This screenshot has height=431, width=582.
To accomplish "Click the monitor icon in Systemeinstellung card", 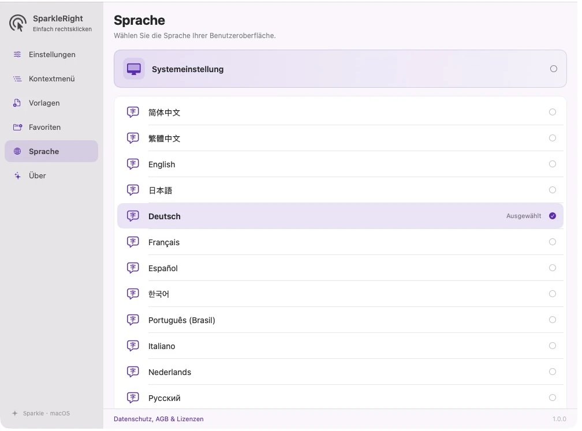I will 134,69.
